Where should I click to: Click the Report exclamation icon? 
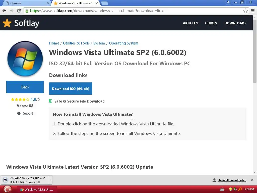click(x=19, y=113)
